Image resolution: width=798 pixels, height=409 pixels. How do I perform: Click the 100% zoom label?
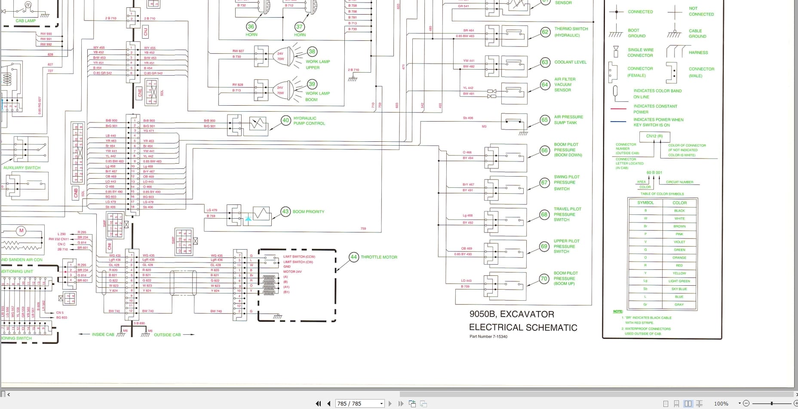coord(721,403)
